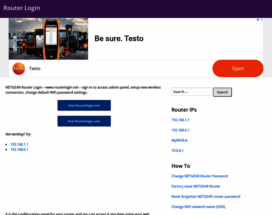272x215 pixels.
Task: Click the 'Not working? Try:' text
Action: [x=18, y=134]
